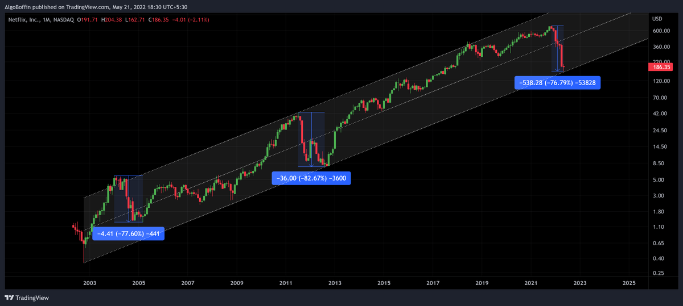Screen dimensions: 683x306
Task: Click the 2013 label on time axis
Action: click(335, 282)
